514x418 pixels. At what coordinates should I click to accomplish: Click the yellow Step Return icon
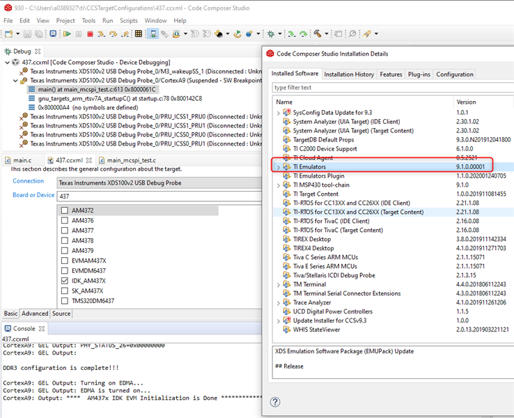(125, 33)
